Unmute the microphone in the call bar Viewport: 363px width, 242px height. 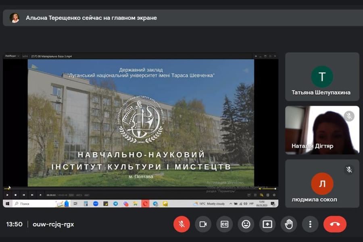tap(181, 224)
